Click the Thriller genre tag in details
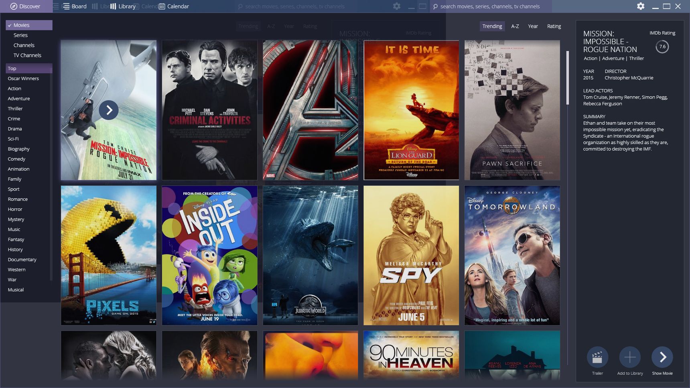This screenshot has height=388, width=690. (x=636, y=59)
